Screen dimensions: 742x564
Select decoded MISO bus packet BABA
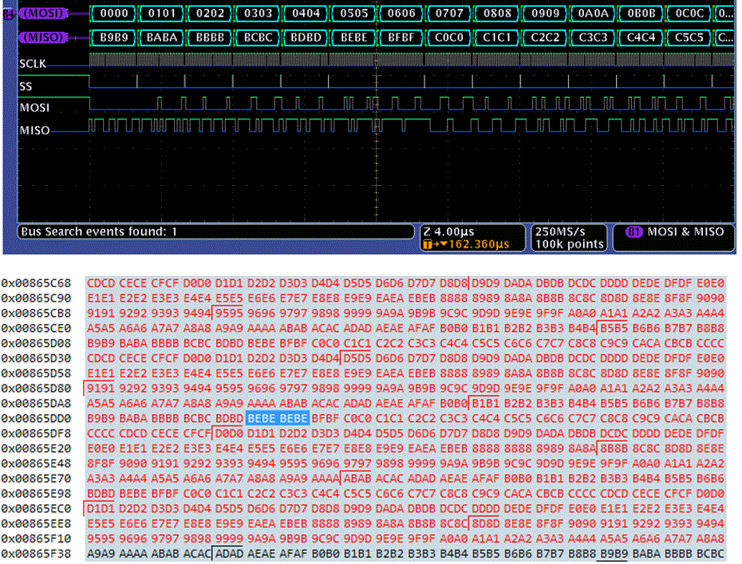click(162, 37)
